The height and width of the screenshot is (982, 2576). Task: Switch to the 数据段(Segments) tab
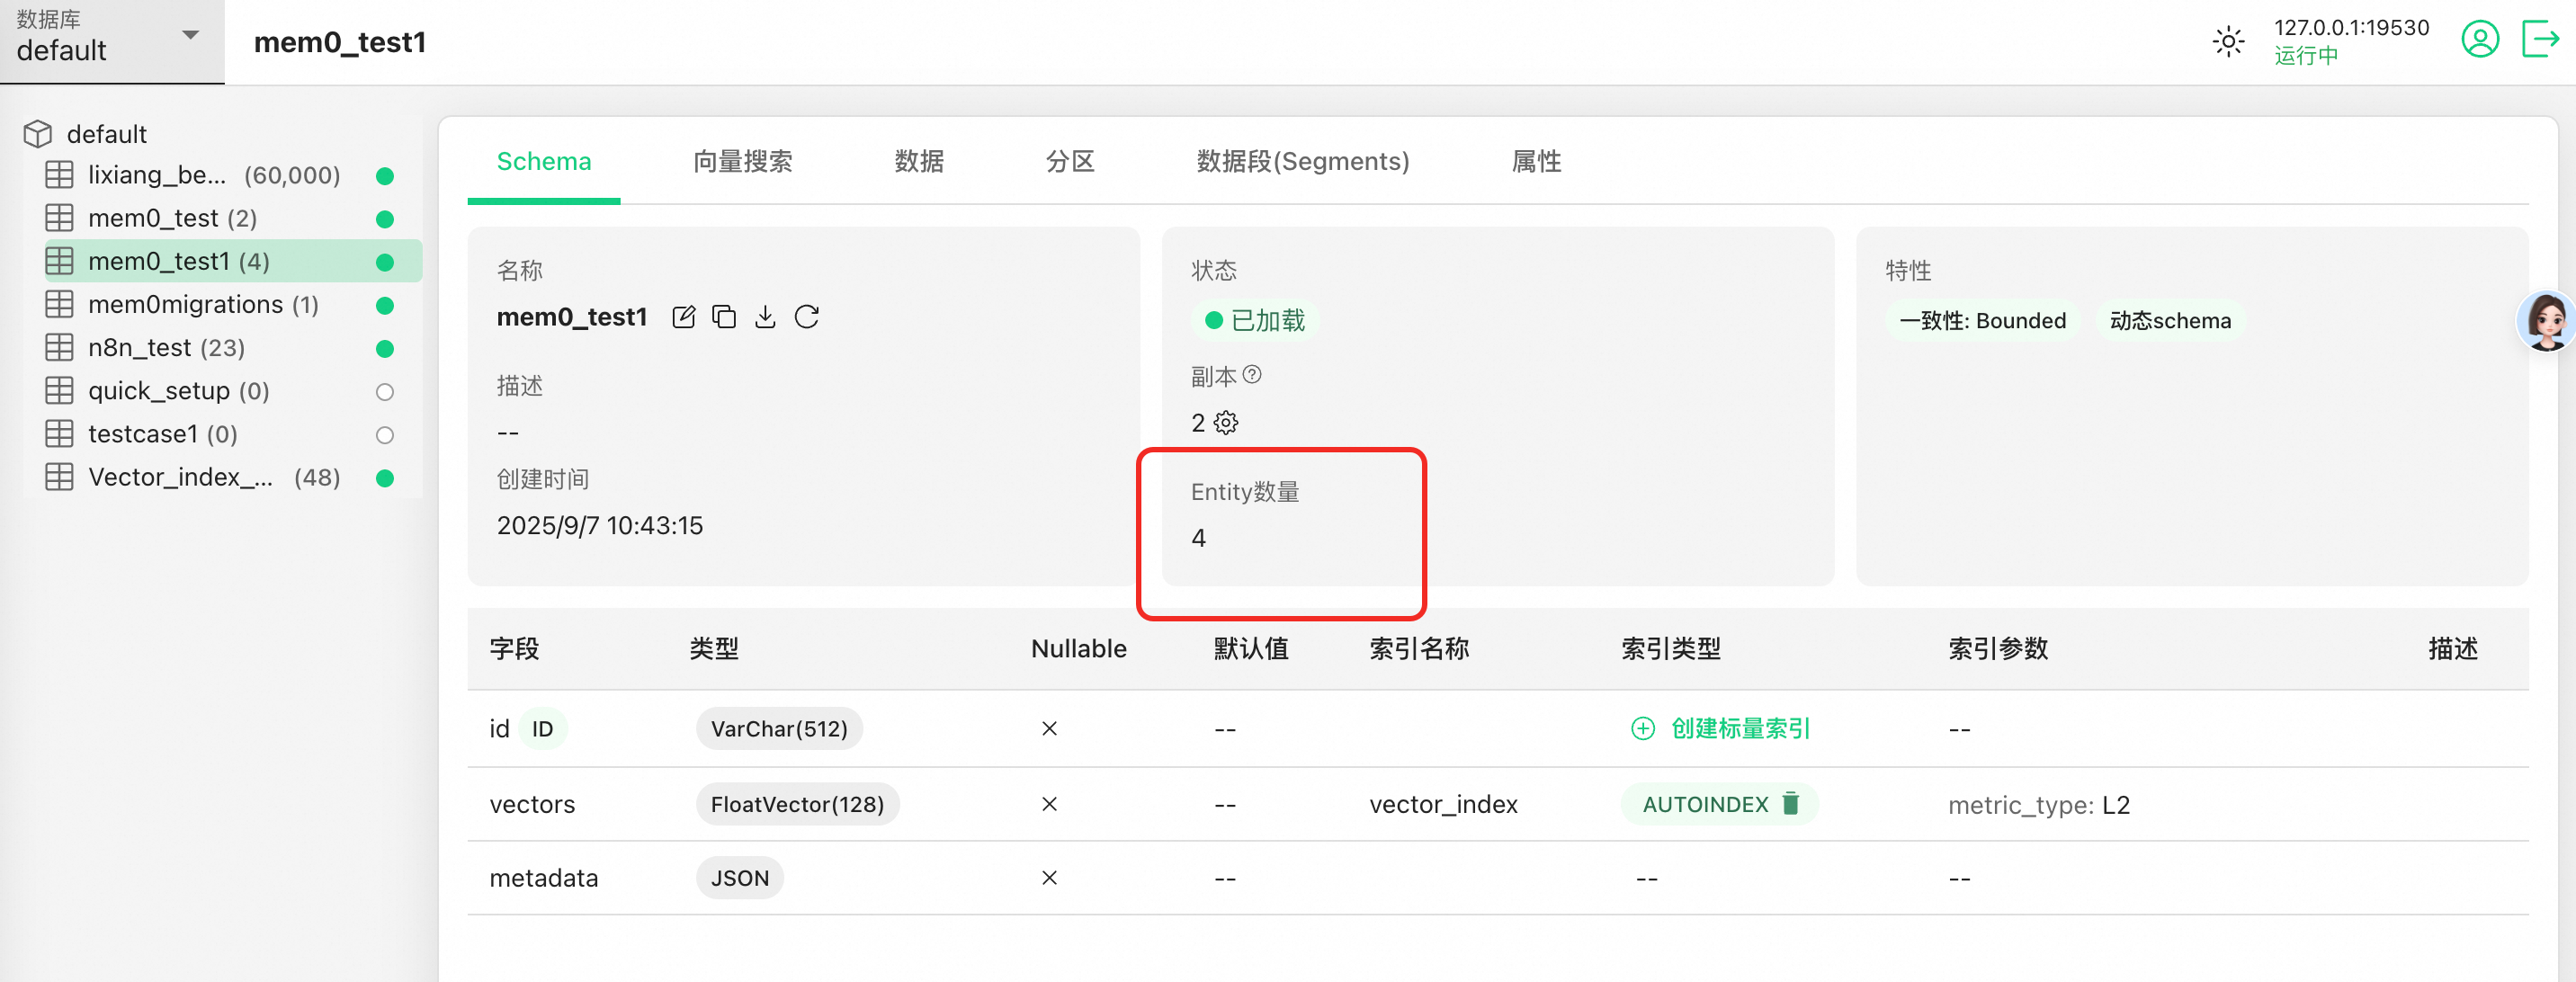[x=1302, y=162]
